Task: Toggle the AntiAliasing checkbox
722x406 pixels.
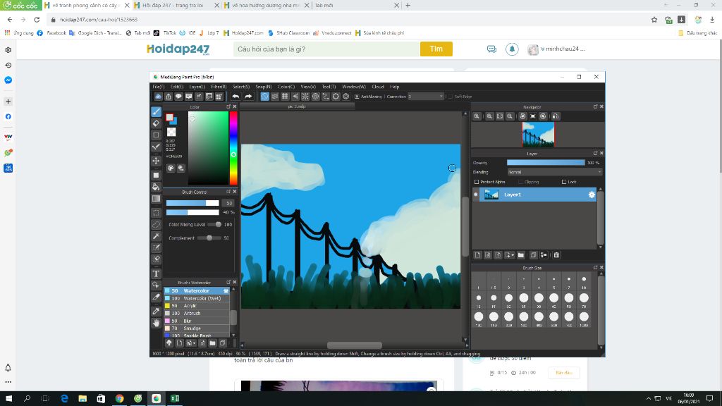Action: [x=357, y=97]
